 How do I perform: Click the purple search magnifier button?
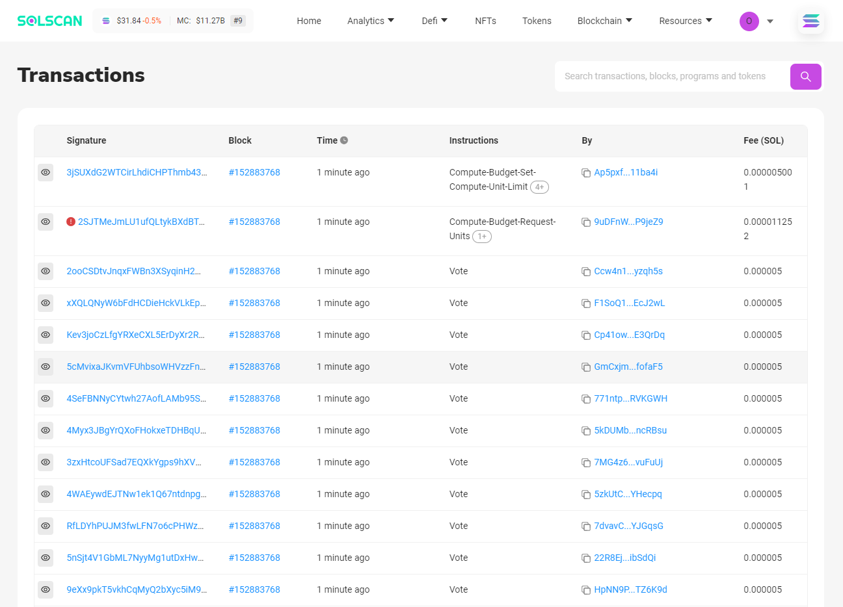coord(805,77)
